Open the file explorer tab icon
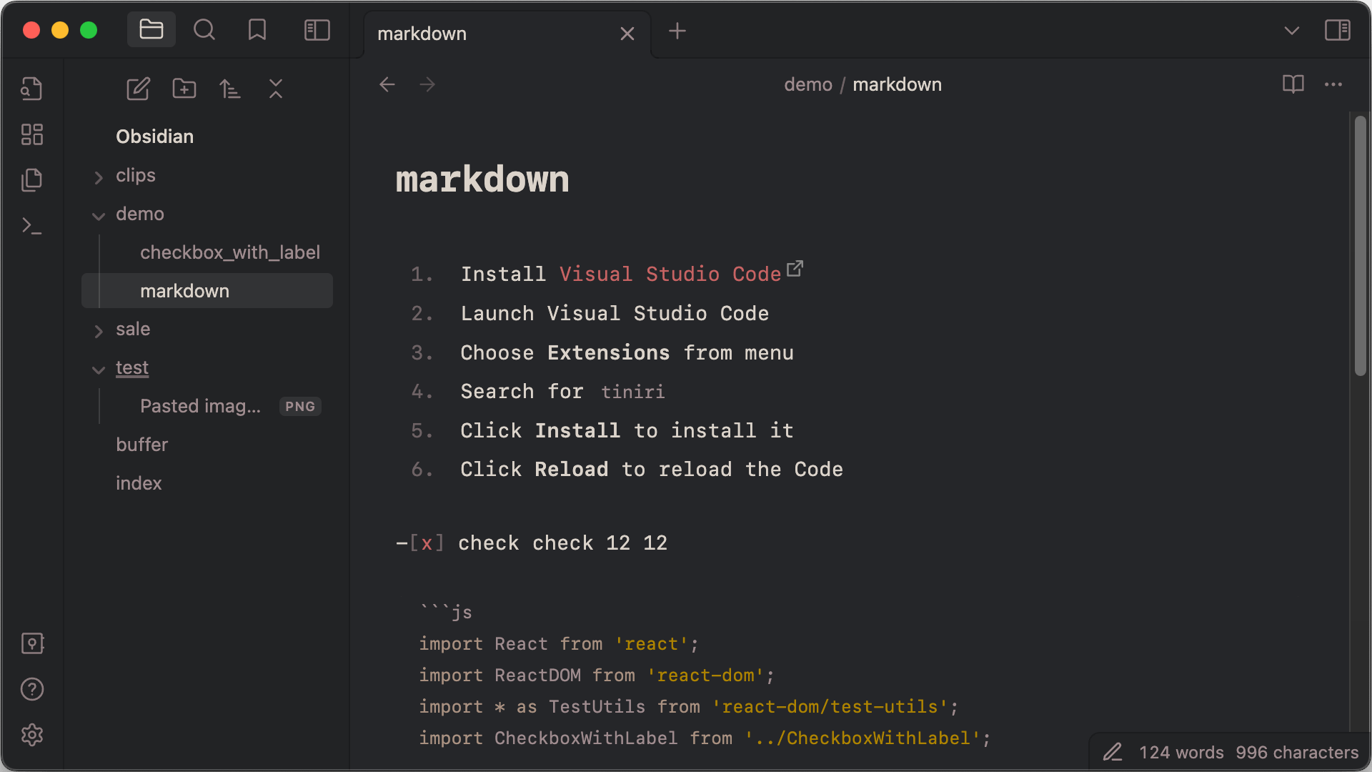Image resolution: width=1372 pixels, height=772 pixels. [x=151, y=30]
